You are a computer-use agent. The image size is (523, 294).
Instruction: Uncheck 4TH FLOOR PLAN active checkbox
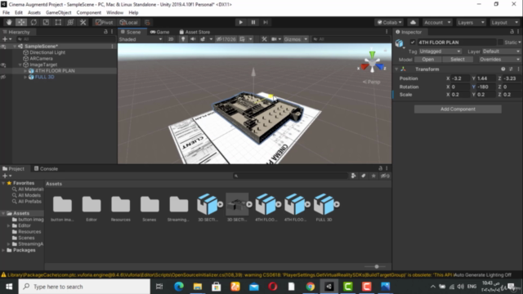pos(413,42)
